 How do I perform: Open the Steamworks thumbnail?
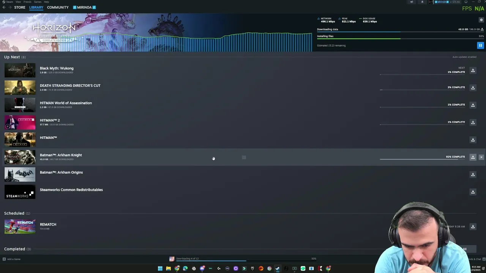pyautogui.click(x=20, y=192)
